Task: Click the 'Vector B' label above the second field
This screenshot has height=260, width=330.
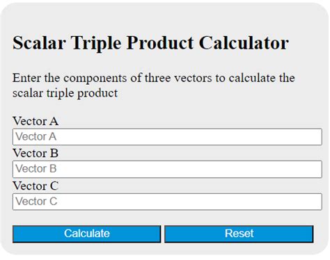Action: click(x=36, y=153)
